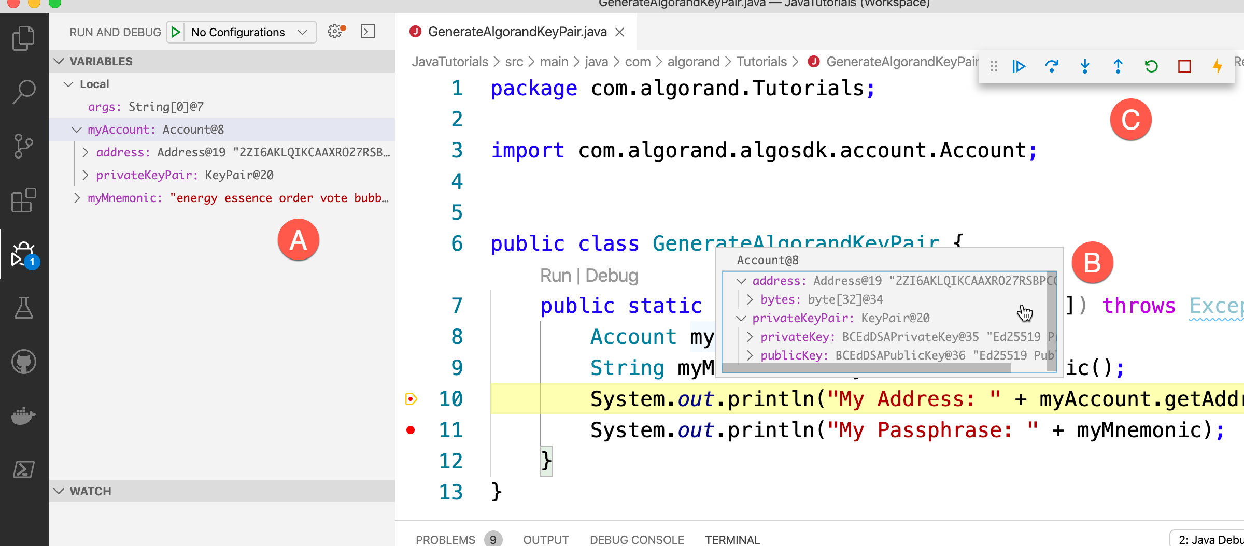Restart the debug session
The height and width of the screenshot is (546, 1244).
1151,66
